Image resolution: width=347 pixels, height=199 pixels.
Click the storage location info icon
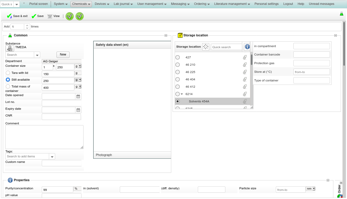pyautogui.click(x=247, y=47)
